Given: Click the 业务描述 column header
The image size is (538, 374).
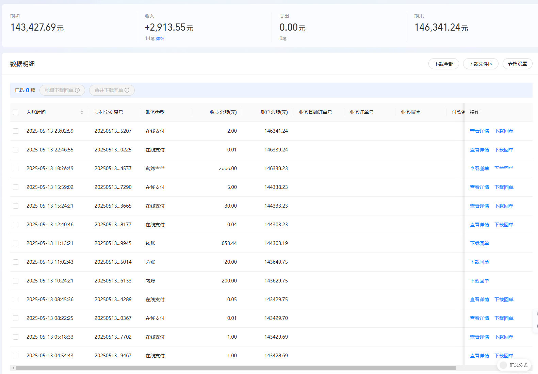Looking at the screenshot, I should pyautogui.click(x=410, y=112).
